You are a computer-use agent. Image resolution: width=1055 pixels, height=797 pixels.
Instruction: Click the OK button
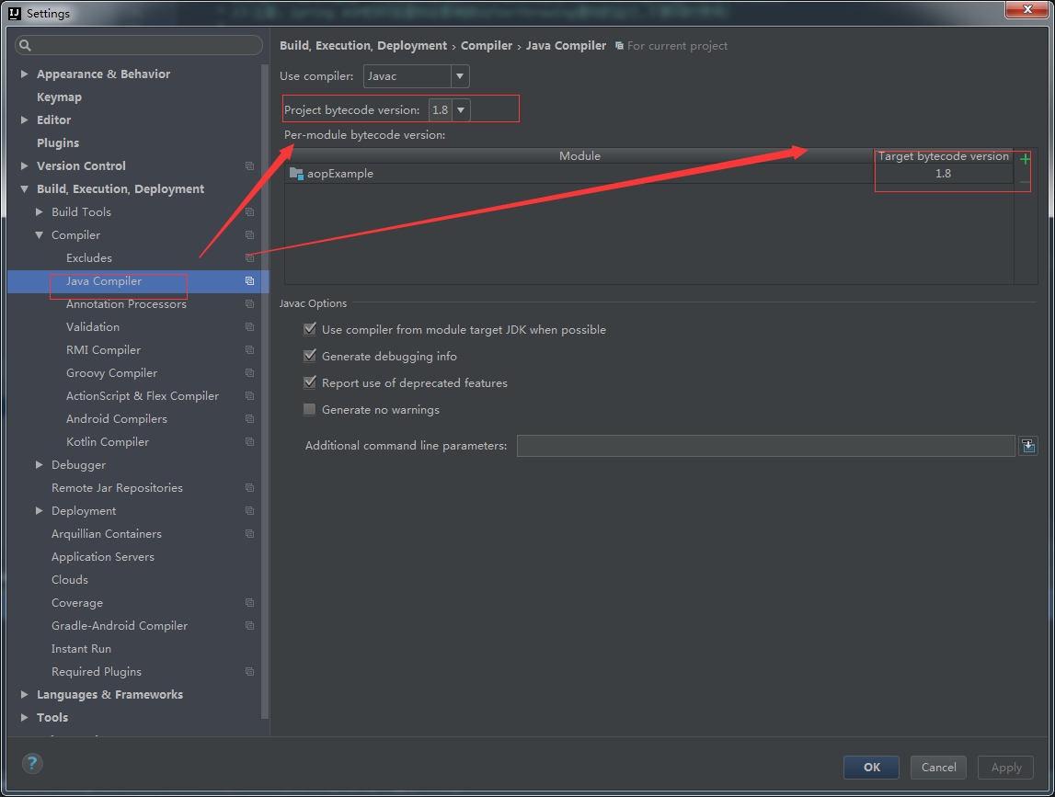(x=870, y=767)
